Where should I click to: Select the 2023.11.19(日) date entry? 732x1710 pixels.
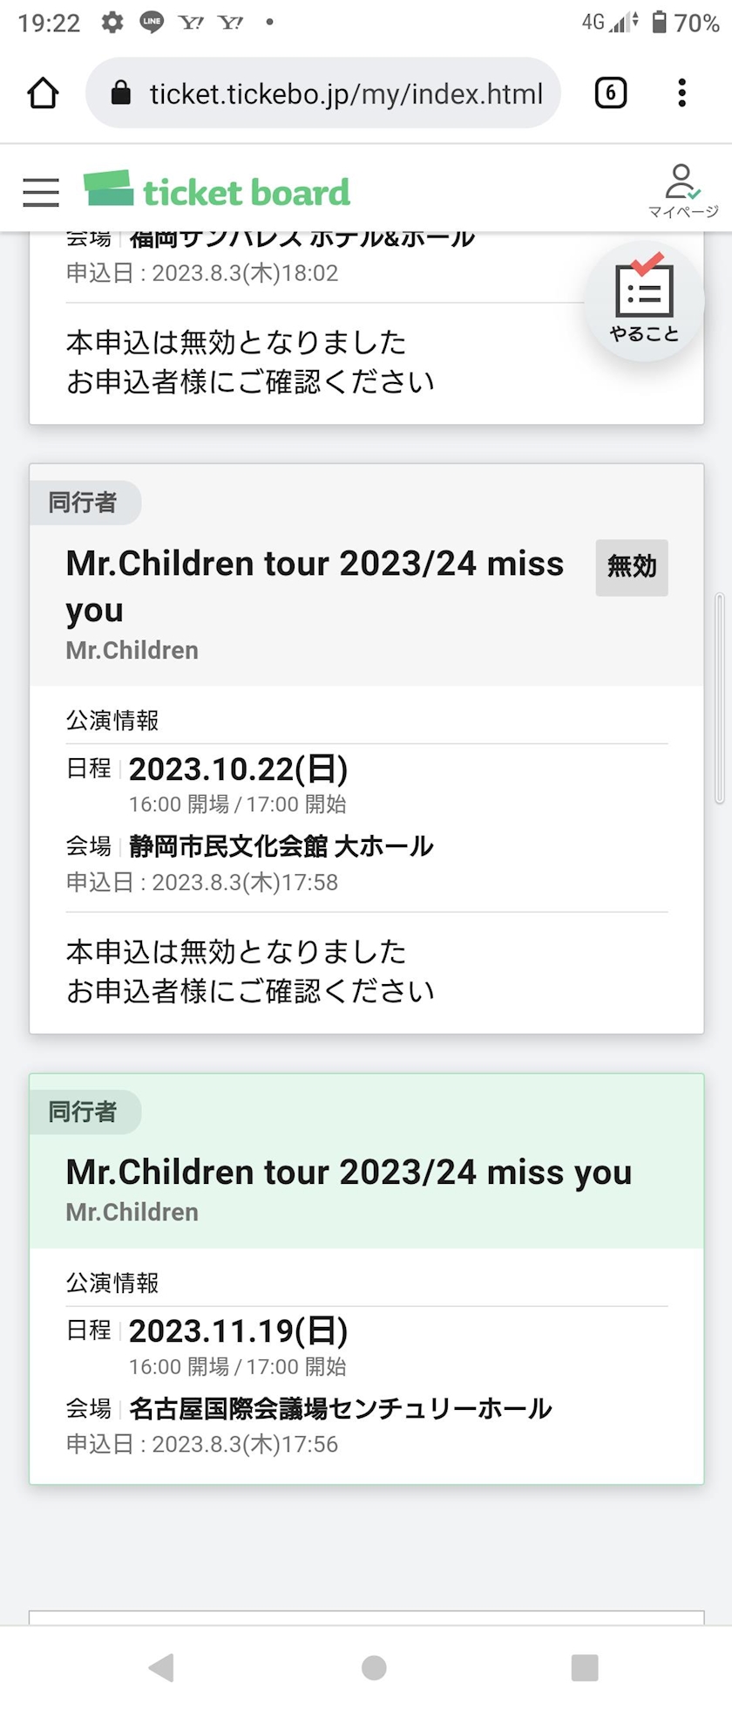pos(239,1330)
